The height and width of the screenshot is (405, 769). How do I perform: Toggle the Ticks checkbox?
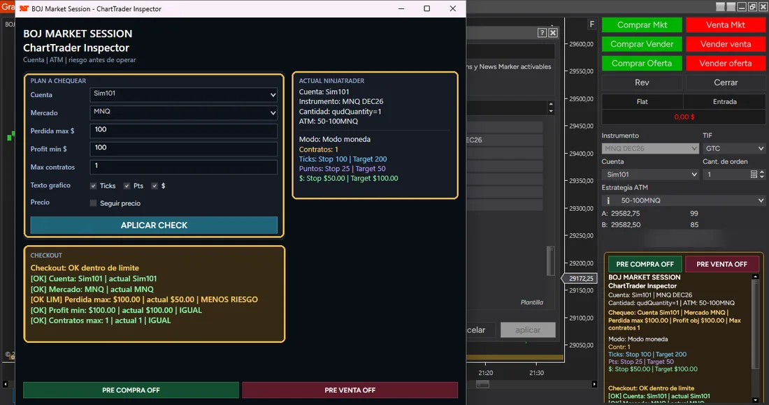93,186
